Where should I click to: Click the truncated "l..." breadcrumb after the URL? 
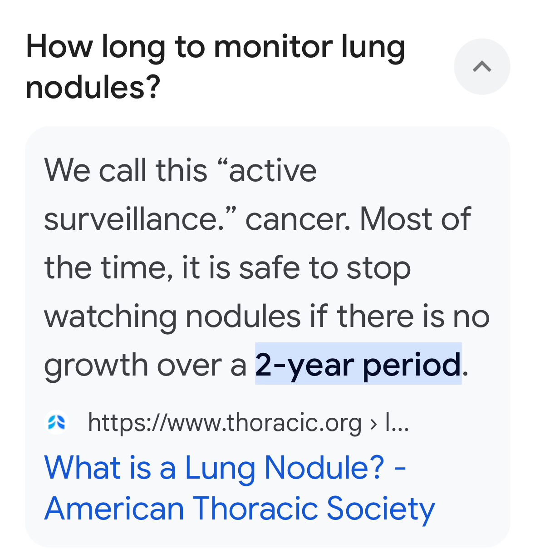397,422
